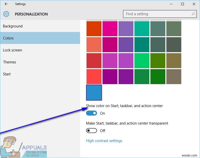The image size is (200, 158).
Task: Open the Background section
Action: tap(40, 26)
